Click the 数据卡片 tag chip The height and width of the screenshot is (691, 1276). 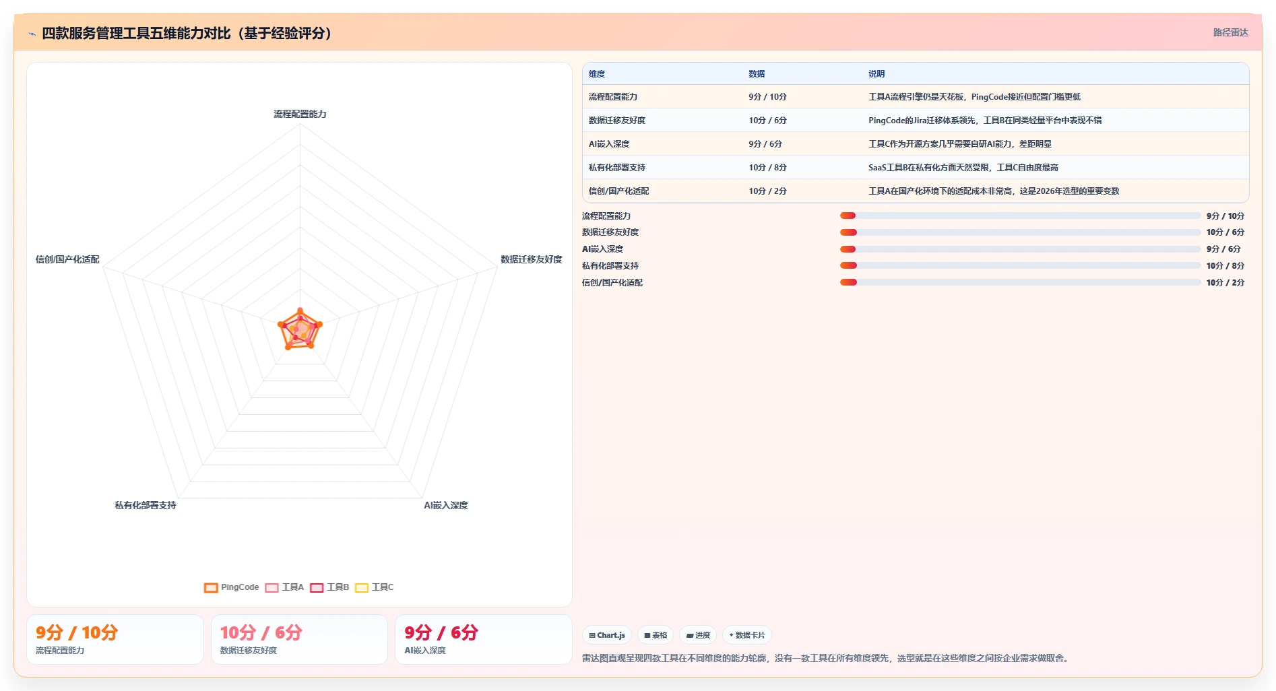pos(747,635)
